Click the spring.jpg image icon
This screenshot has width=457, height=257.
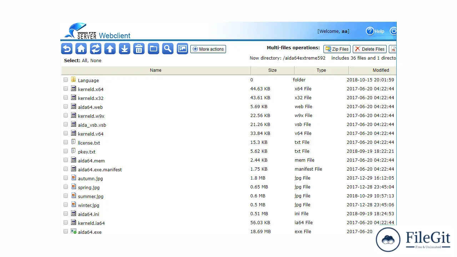coord(74,187)
